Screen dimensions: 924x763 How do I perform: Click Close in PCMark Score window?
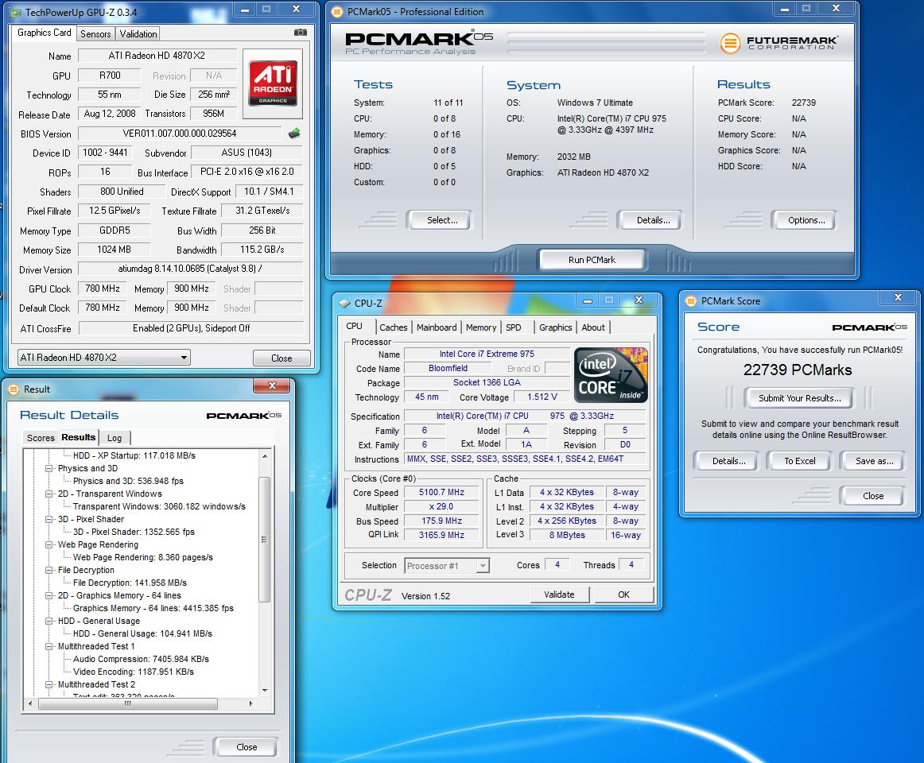tap(873, 496)
